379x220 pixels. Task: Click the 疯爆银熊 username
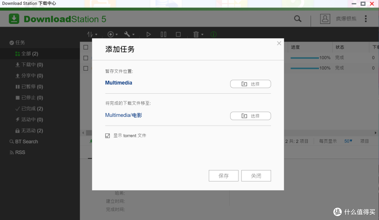(x=346, y=19)
